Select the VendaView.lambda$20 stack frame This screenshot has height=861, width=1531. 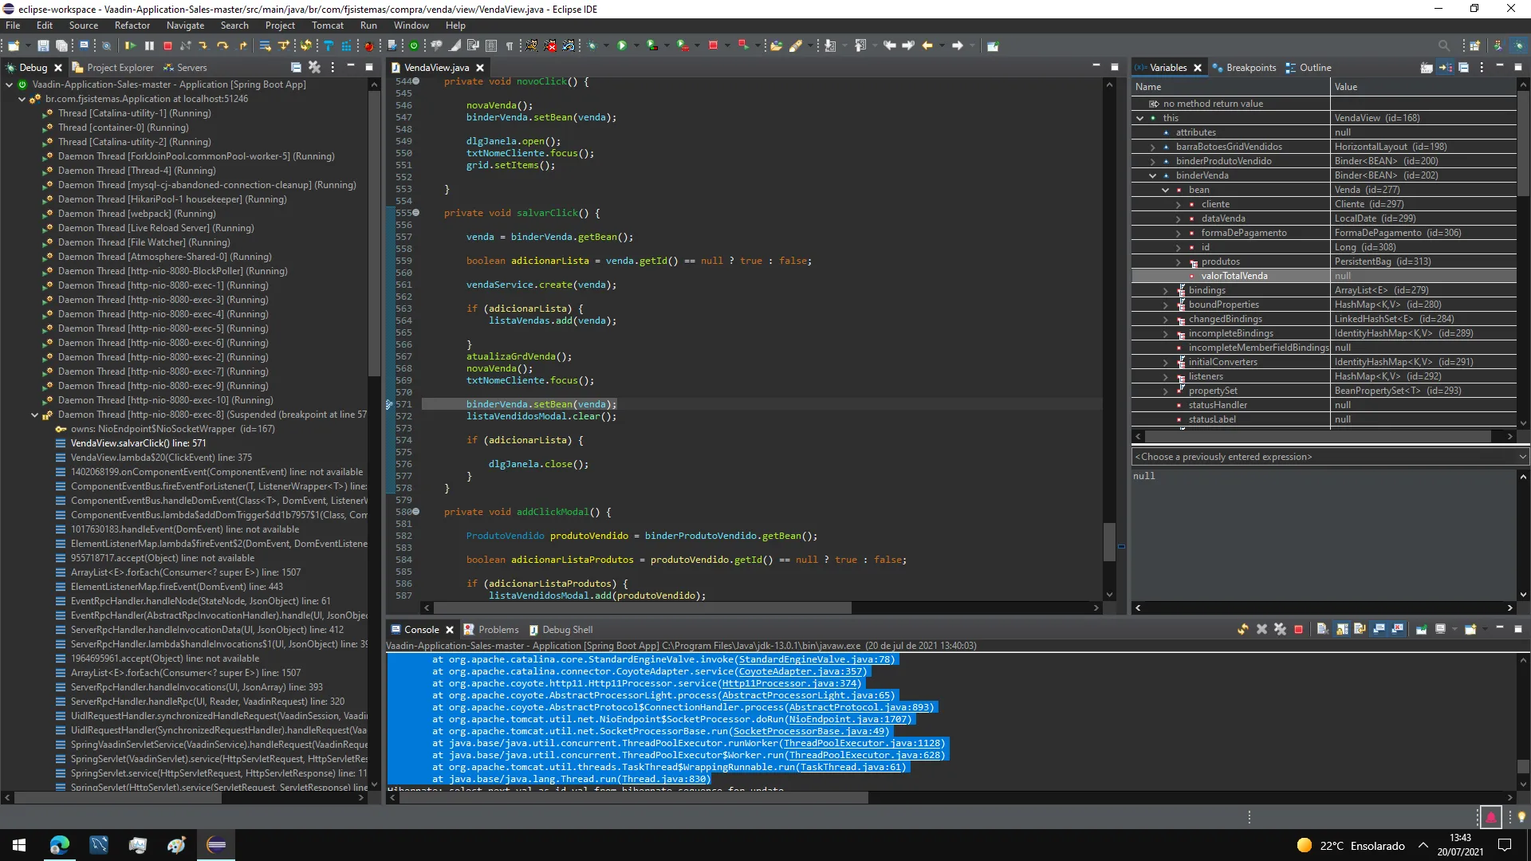tap(160, 458)
